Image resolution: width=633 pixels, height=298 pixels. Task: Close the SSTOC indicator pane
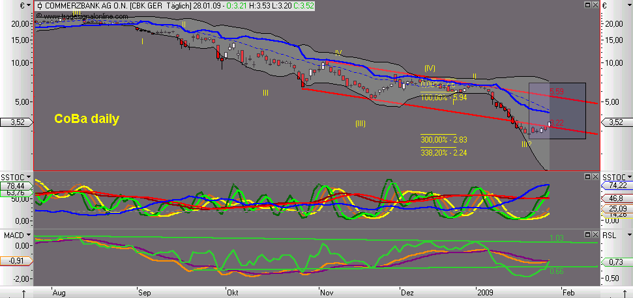click(595, 176)
